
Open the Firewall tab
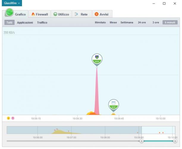click(40, 14)
